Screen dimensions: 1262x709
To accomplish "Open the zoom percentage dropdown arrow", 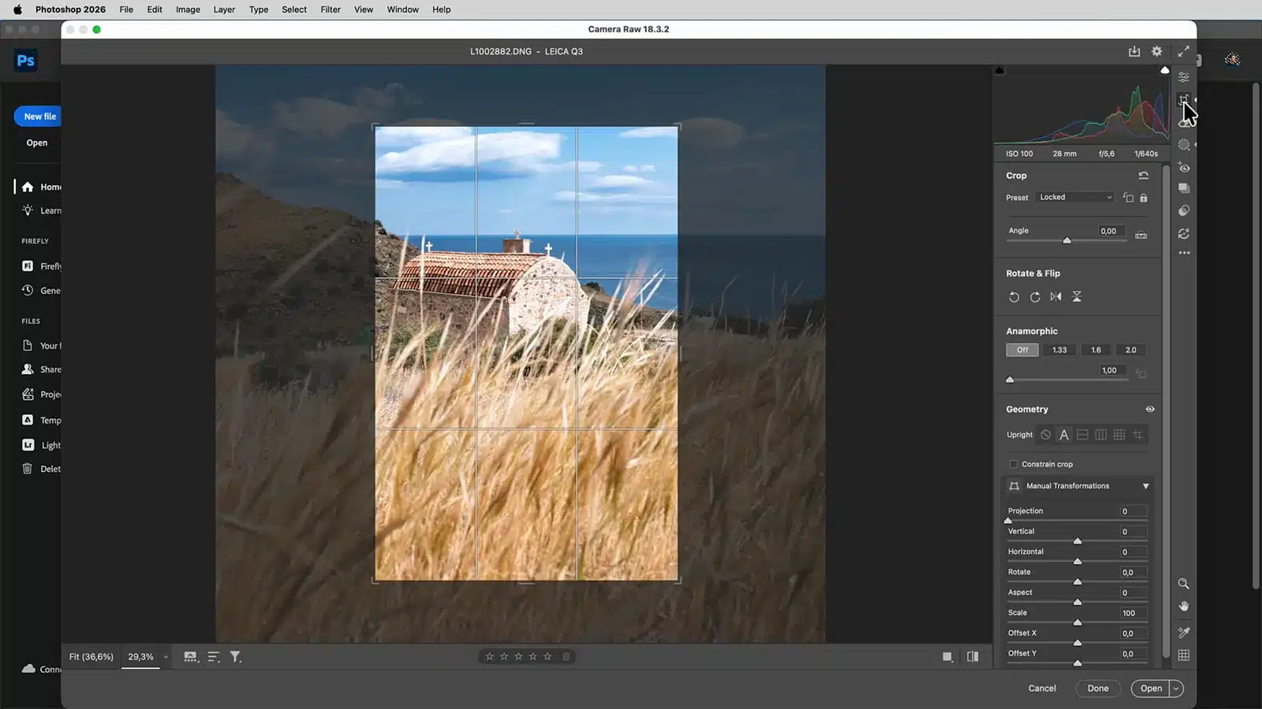I will [x=166, y=657].
